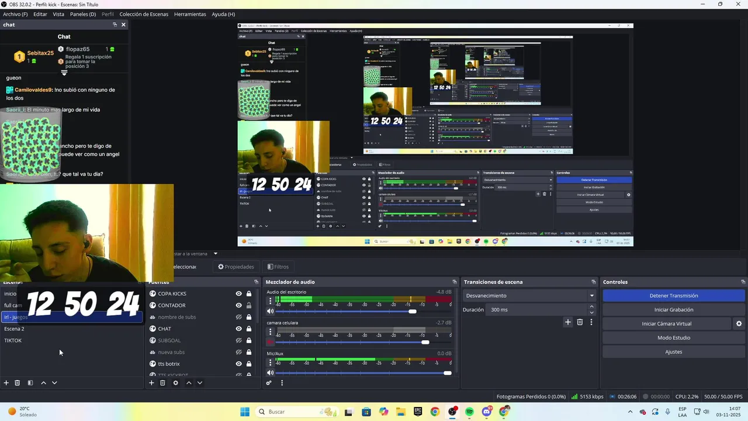
Task: Pop out the chat dock
Action: click(115, 25)
